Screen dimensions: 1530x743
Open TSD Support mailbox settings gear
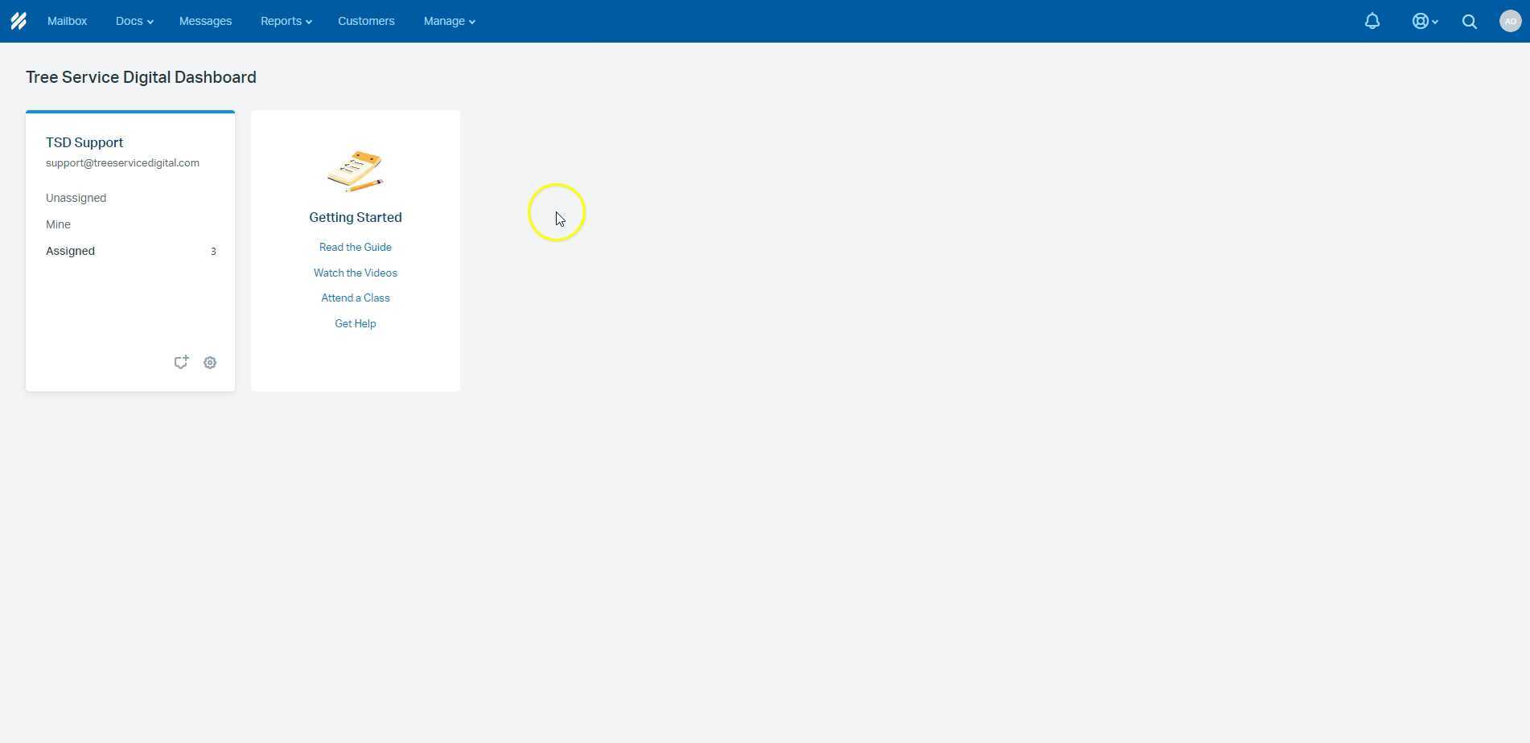click(210, 362)
